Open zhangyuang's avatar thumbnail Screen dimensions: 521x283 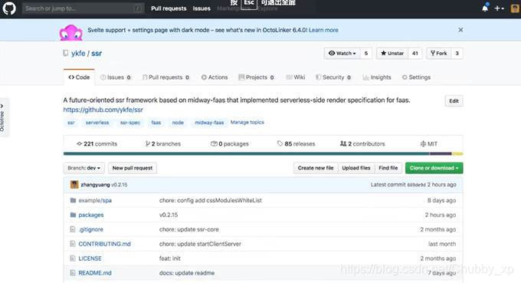click(74, 185)
